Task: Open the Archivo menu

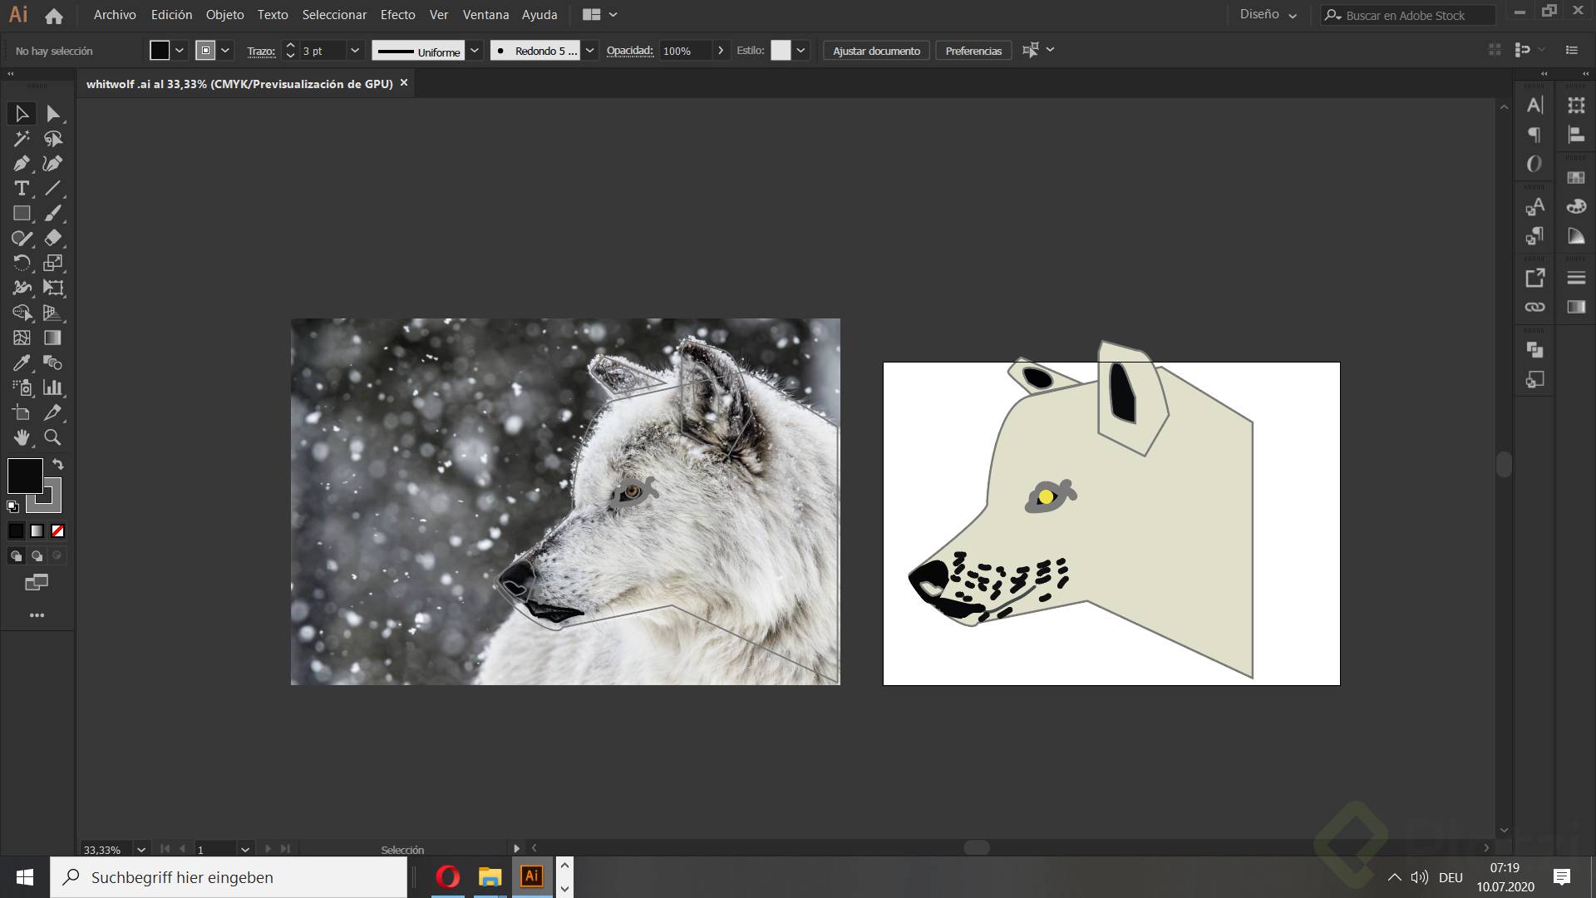Action: 115,15
